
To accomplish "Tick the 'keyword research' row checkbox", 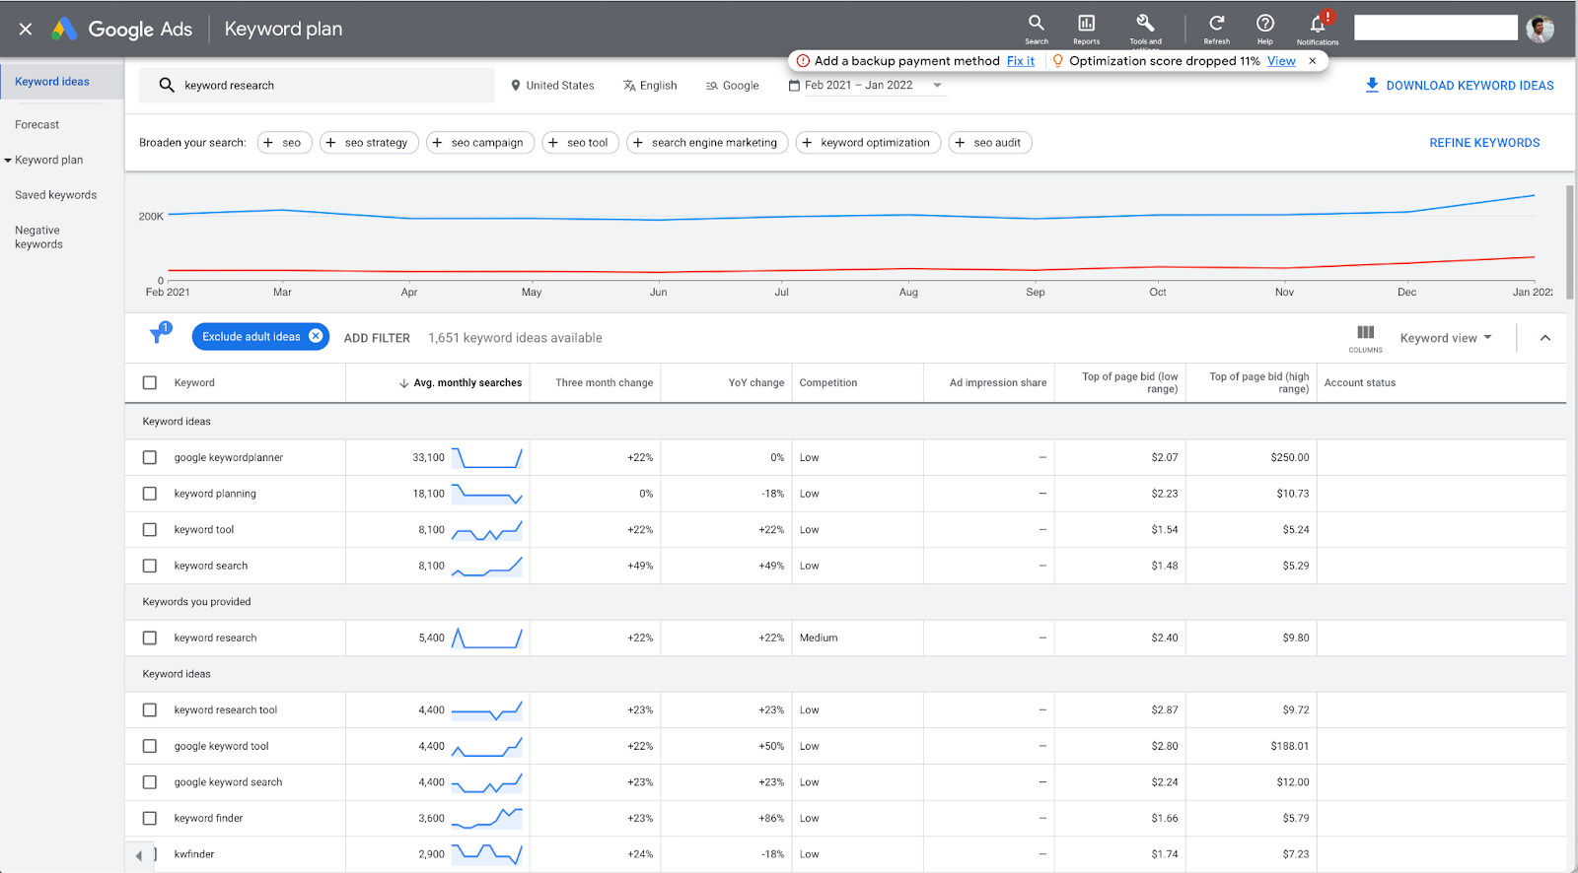I will (150, 638).
